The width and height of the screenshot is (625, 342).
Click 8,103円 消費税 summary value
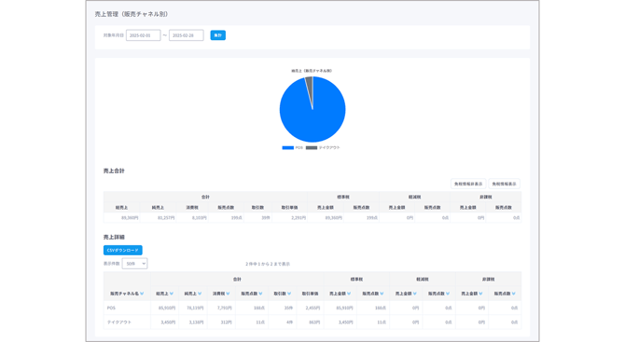point(200,218)
